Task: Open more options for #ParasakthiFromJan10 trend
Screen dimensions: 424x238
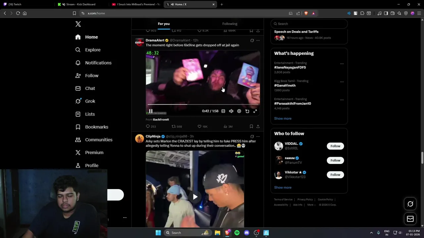Action: (342, 100)
